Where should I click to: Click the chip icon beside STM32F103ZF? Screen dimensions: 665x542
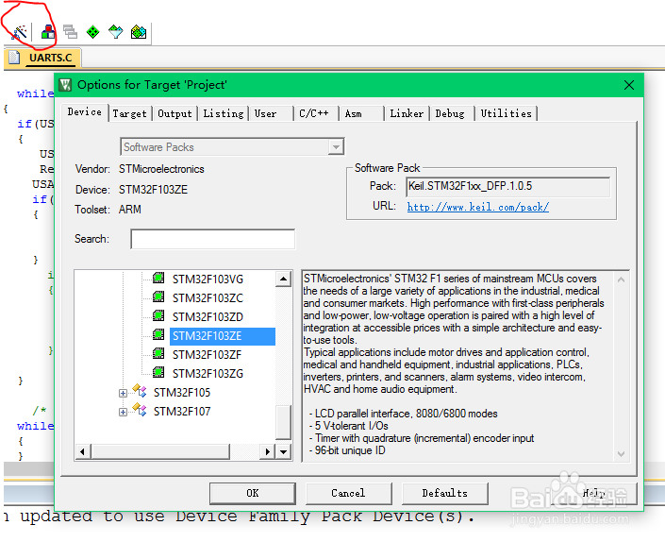click(x=158, y=353)
